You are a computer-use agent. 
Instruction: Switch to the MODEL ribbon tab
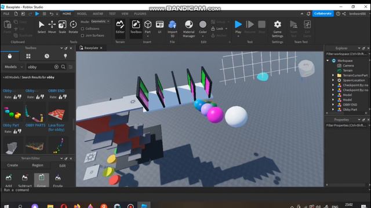[82, 14]
